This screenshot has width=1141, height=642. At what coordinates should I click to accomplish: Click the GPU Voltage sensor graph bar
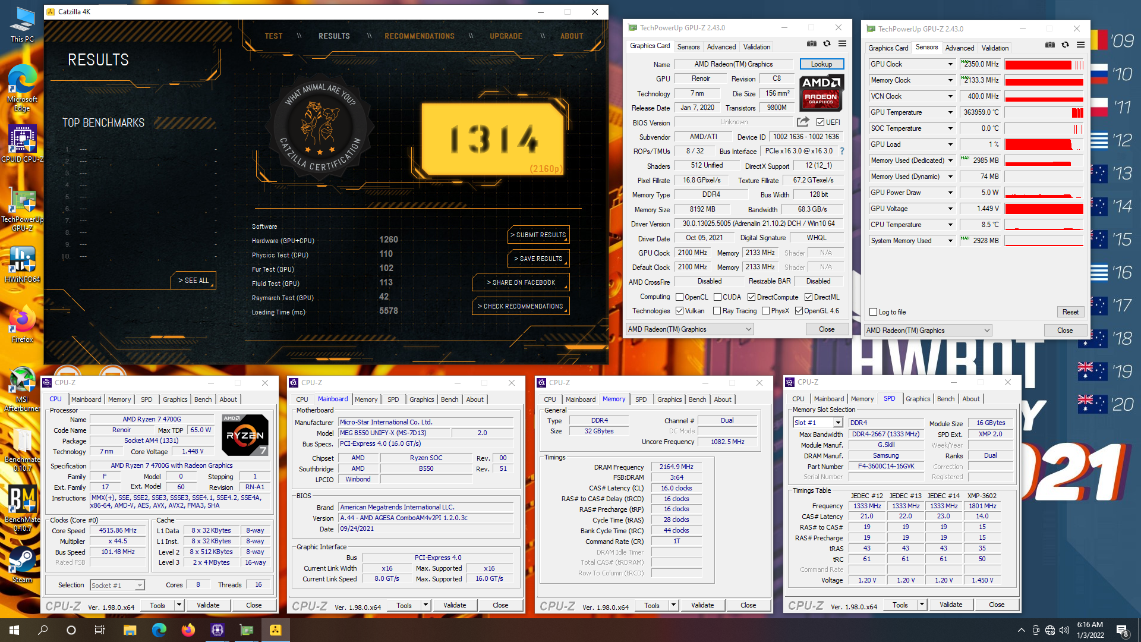[x=1044, y=209]
